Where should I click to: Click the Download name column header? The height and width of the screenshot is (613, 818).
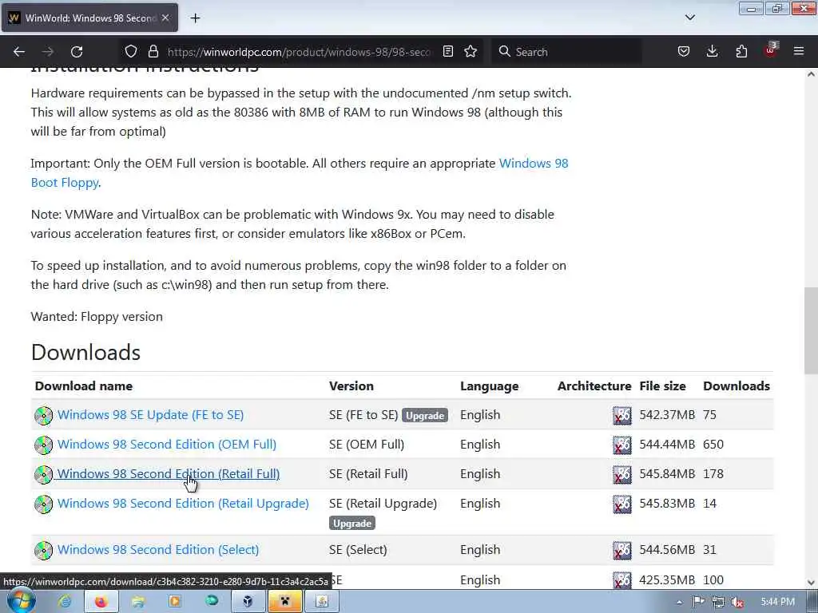84,386
